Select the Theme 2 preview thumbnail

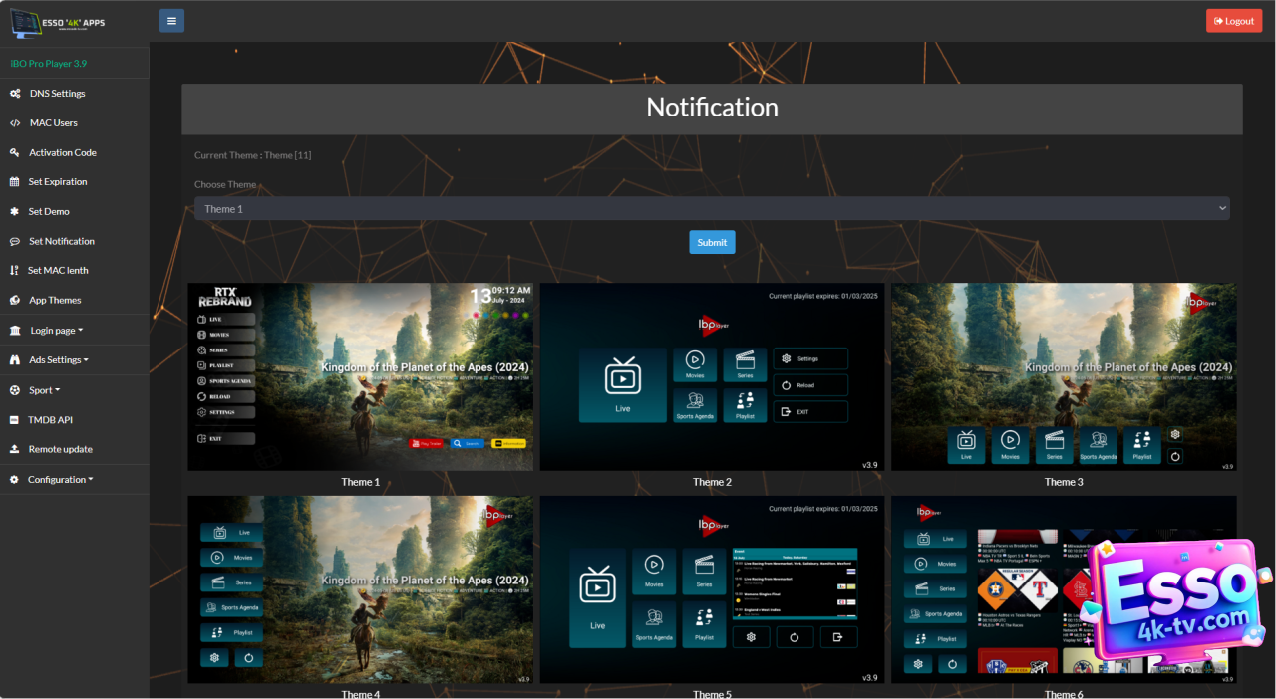pos(712,377)
